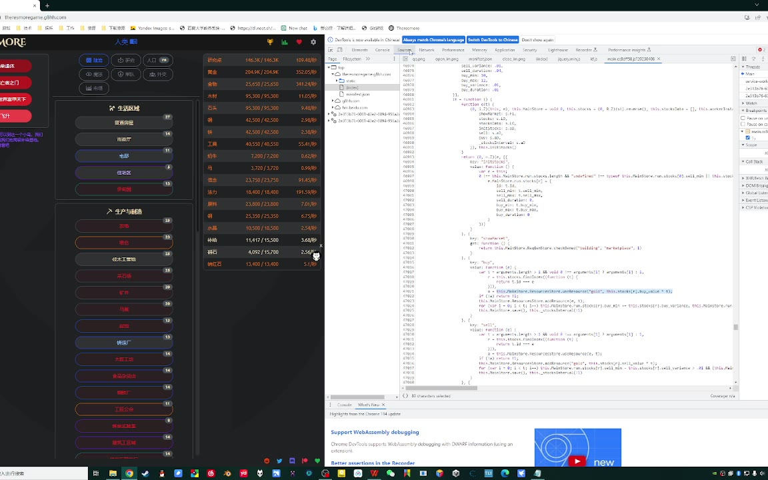Open the game settings gear icon
This screenshot has height=480, width=768.
tap(313, 42)
